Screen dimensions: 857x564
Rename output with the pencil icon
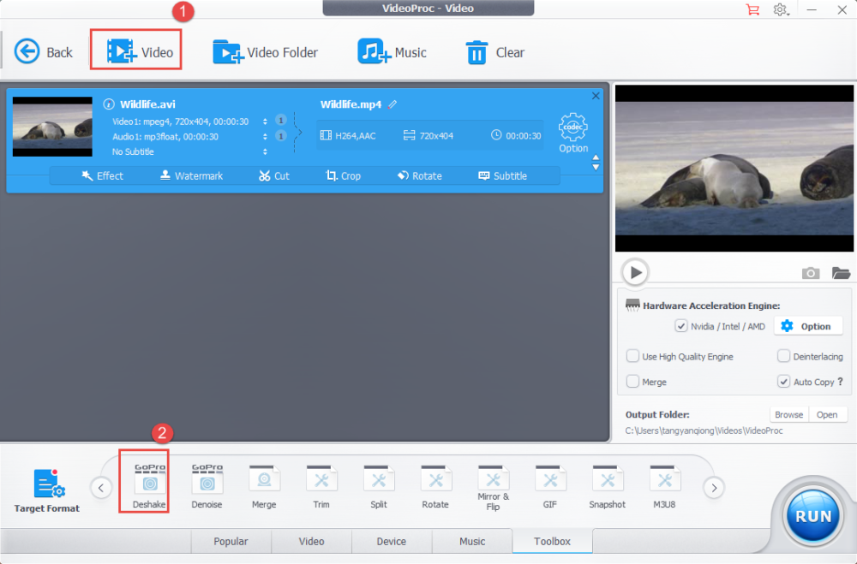[x=393, y=104]
